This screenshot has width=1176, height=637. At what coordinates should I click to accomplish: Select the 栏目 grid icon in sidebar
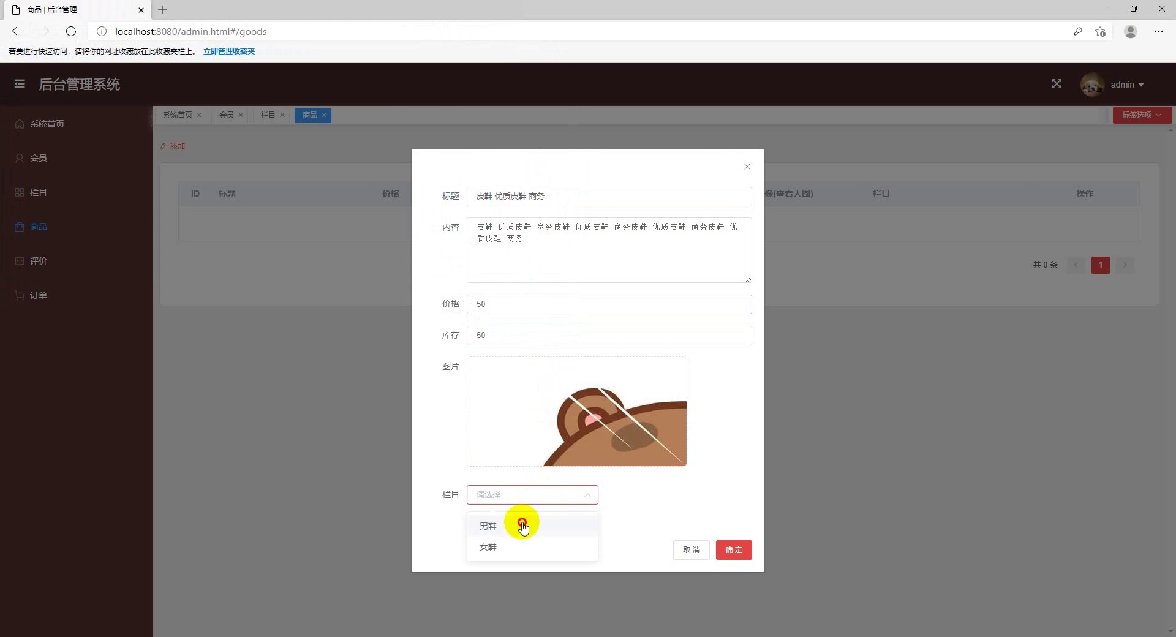click(x=19, y=192)
